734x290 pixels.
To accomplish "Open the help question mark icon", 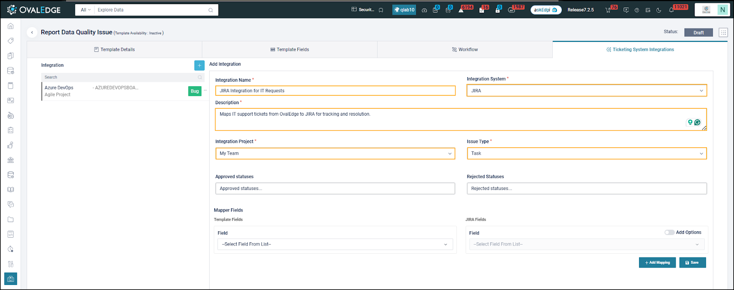I will point(637,10).
